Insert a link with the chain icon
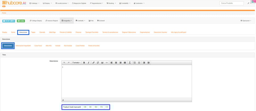 (93, 63)
